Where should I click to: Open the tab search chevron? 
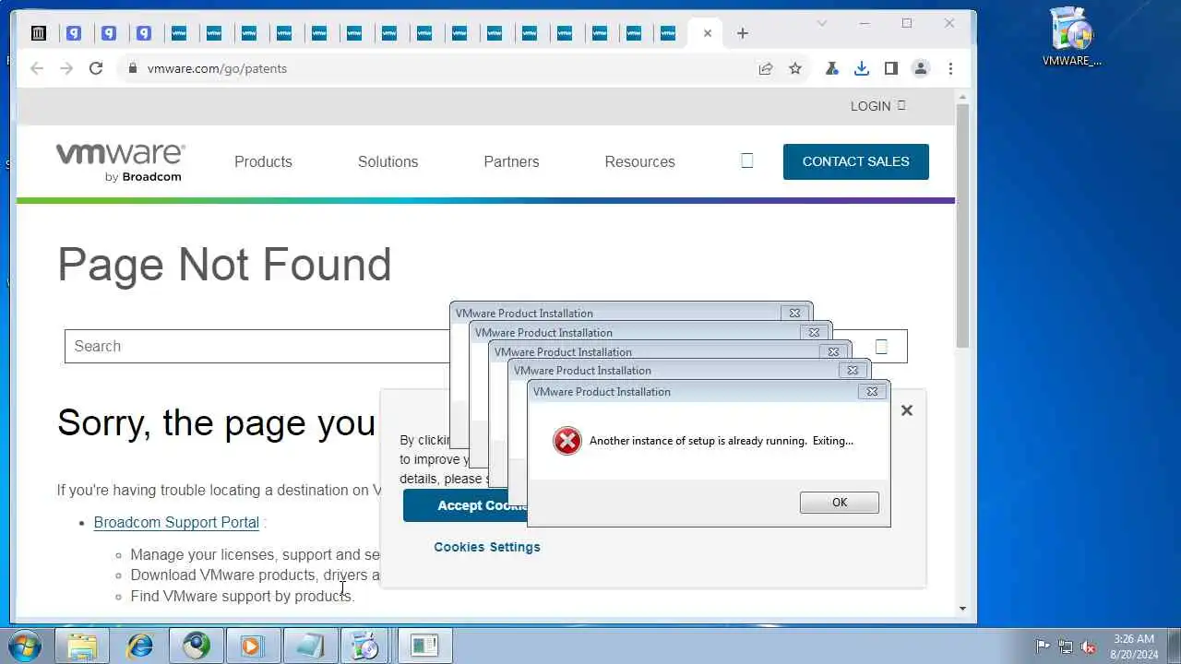click(x=822, y=23)
